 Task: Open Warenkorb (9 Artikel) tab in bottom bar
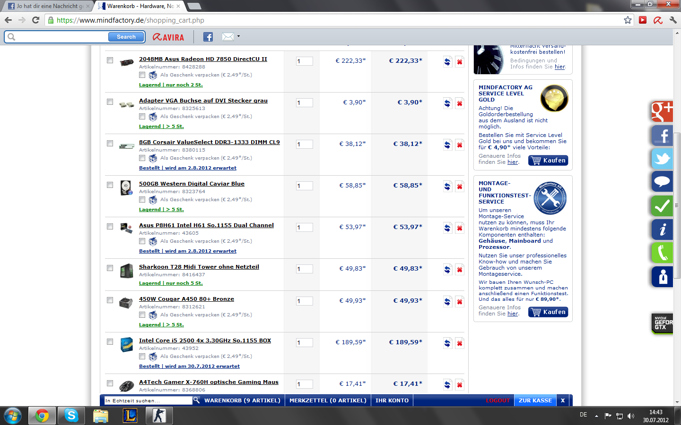point(242,400)
